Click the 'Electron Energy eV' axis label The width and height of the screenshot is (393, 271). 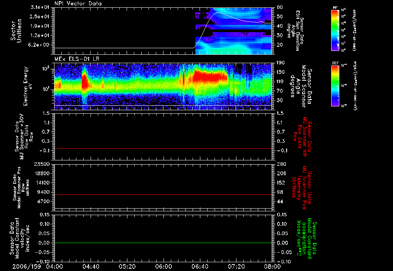pos(28,86)
